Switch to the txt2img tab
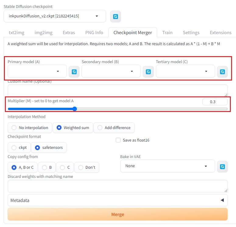This screenshot has height=227, width=236. [16, 33]
